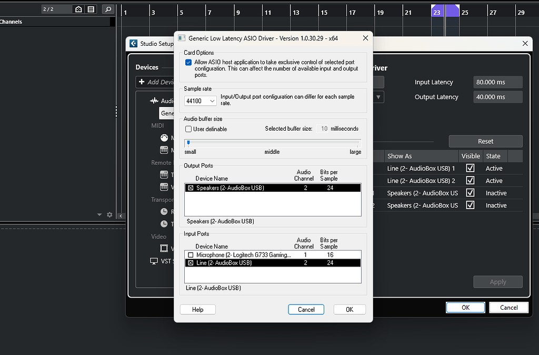Toggle Visible for Line (2- AudioBox USB) 1

(x=470, y=168)
